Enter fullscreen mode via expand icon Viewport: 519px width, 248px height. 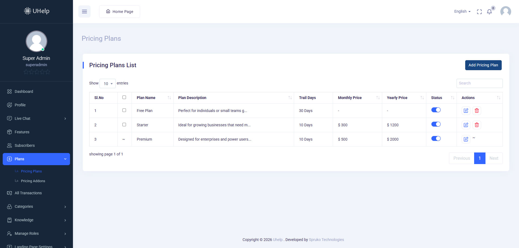[479, 12]
